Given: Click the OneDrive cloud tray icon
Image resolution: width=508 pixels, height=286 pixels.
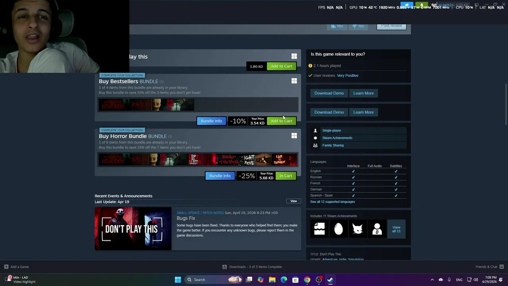Looking at the screenshot, I should pyautogui.click(x=441, y=280).
